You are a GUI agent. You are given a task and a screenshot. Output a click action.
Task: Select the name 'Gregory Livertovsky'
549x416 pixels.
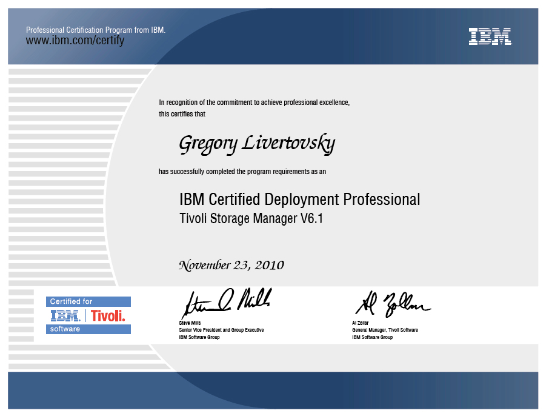(257, 144)
